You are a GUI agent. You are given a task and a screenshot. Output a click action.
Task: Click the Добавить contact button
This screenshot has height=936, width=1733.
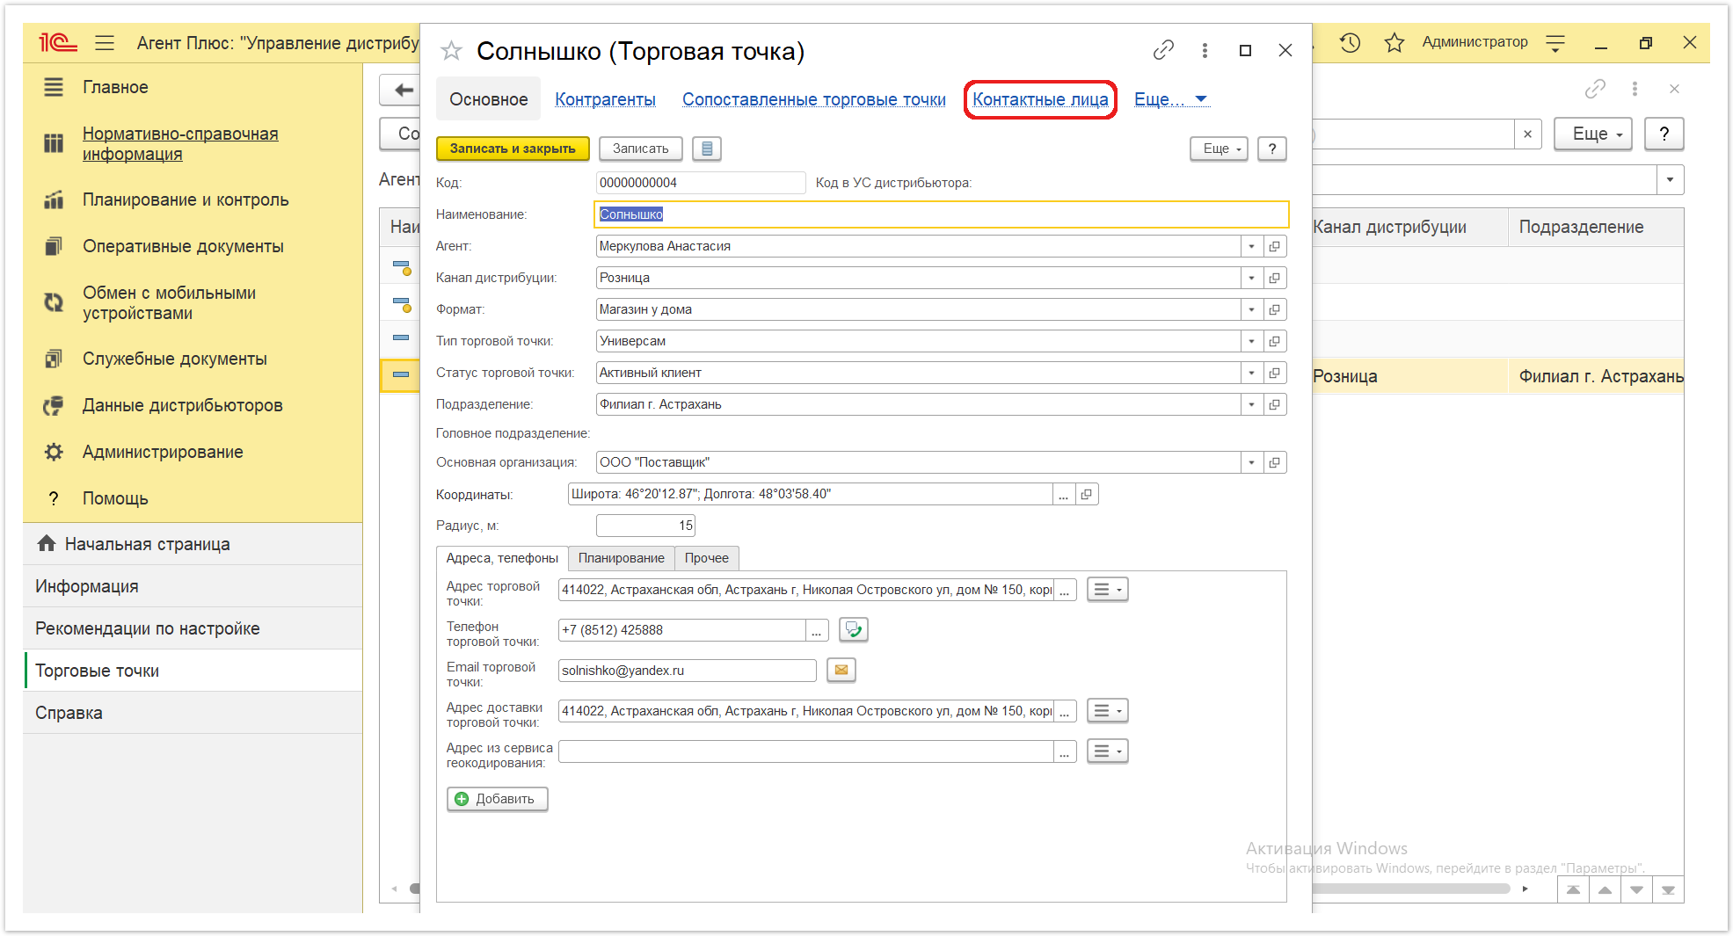[x=497, y=799]
